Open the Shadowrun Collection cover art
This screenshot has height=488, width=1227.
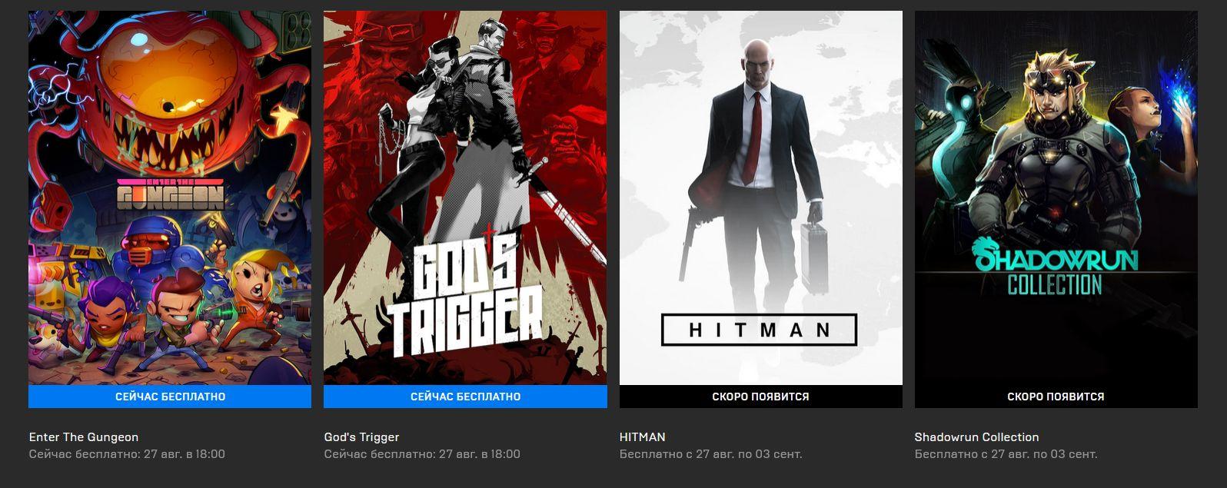[x=1056, y=198]
